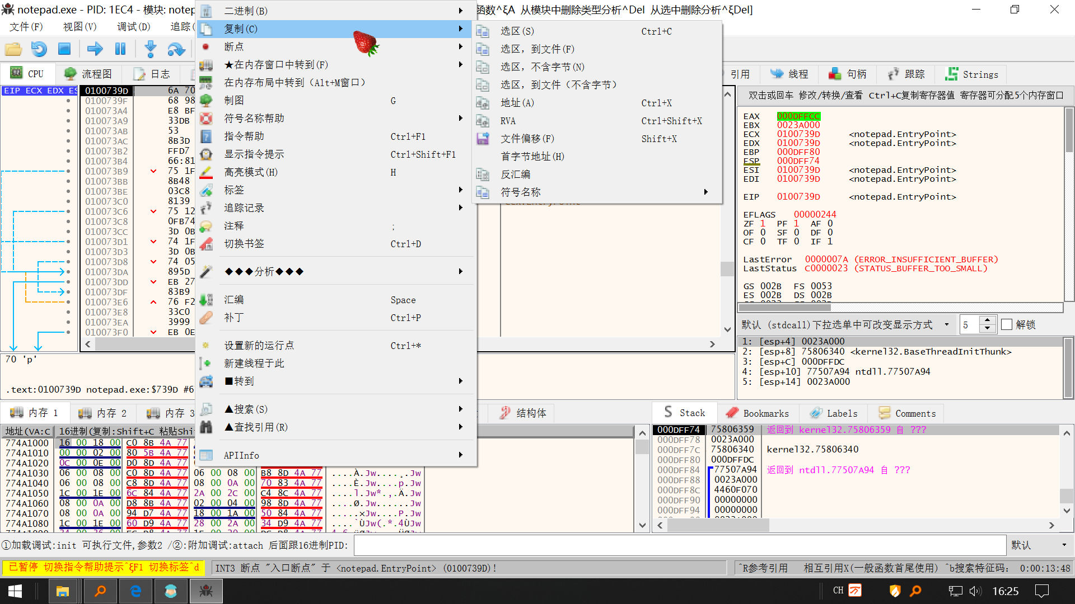Screen dimensions: 1075x604
Task: Open ◆◆◆分析◆◆◆ submenu
Action: click(x=336, y=272)
